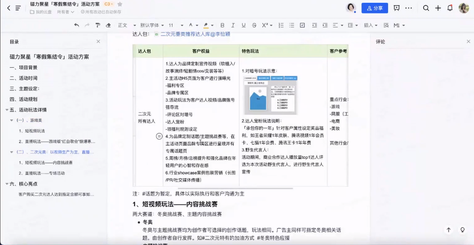Click the collaborator avatar next to share
The width and height of the screenshot is (474, 245).
pos(351,8)
